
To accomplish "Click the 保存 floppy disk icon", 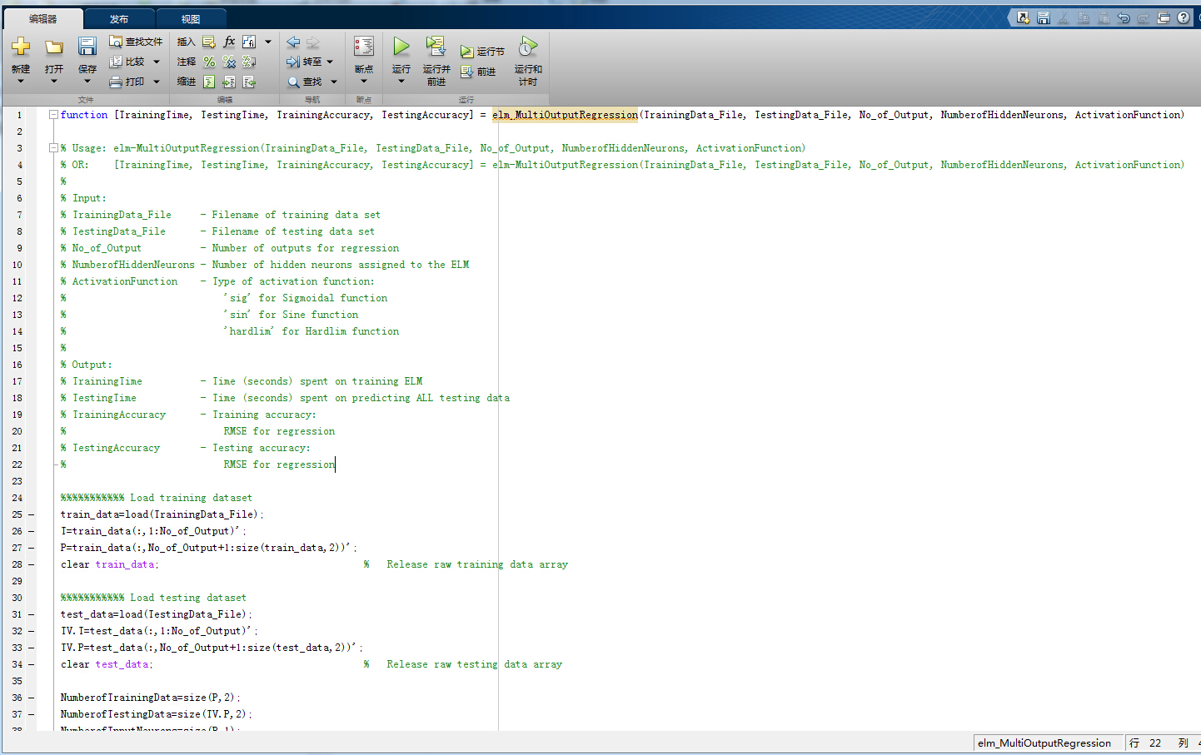I will pyautogui.click(x=87, y=47).
